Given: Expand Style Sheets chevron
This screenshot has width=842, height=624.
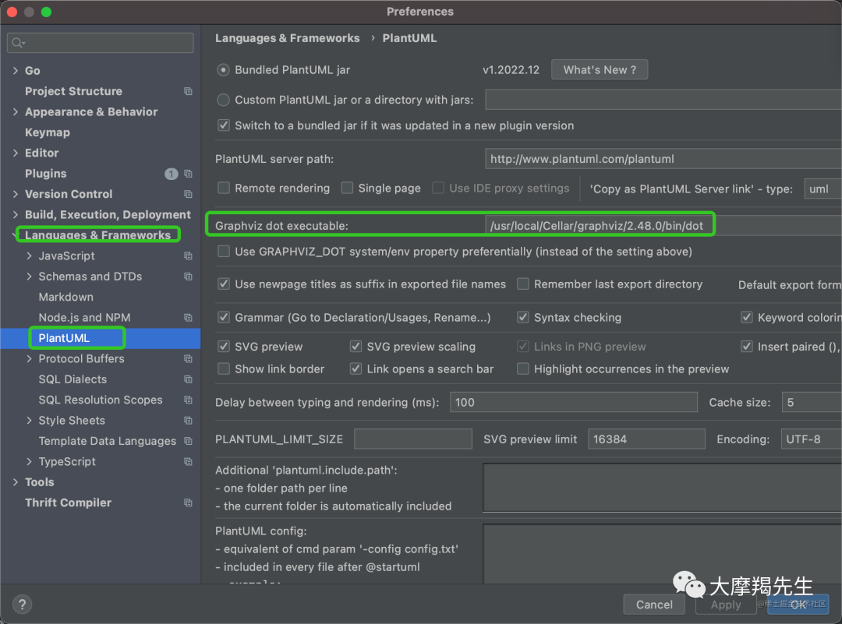Looking at the screenshot, I should pos(29,420).
